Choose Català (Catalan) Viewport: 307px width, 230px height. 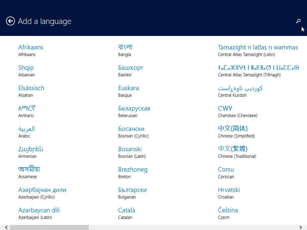coord(127,213)
